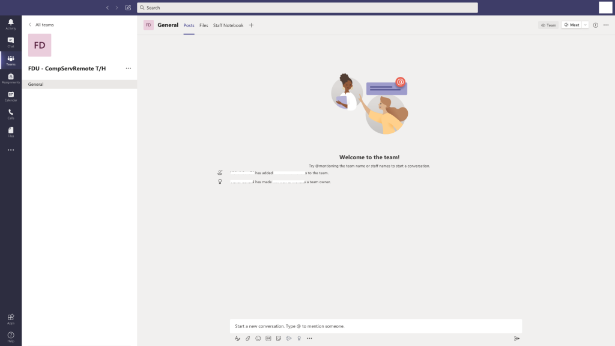
Task: Open the Calendar app
Action: (x=11, y=97)
